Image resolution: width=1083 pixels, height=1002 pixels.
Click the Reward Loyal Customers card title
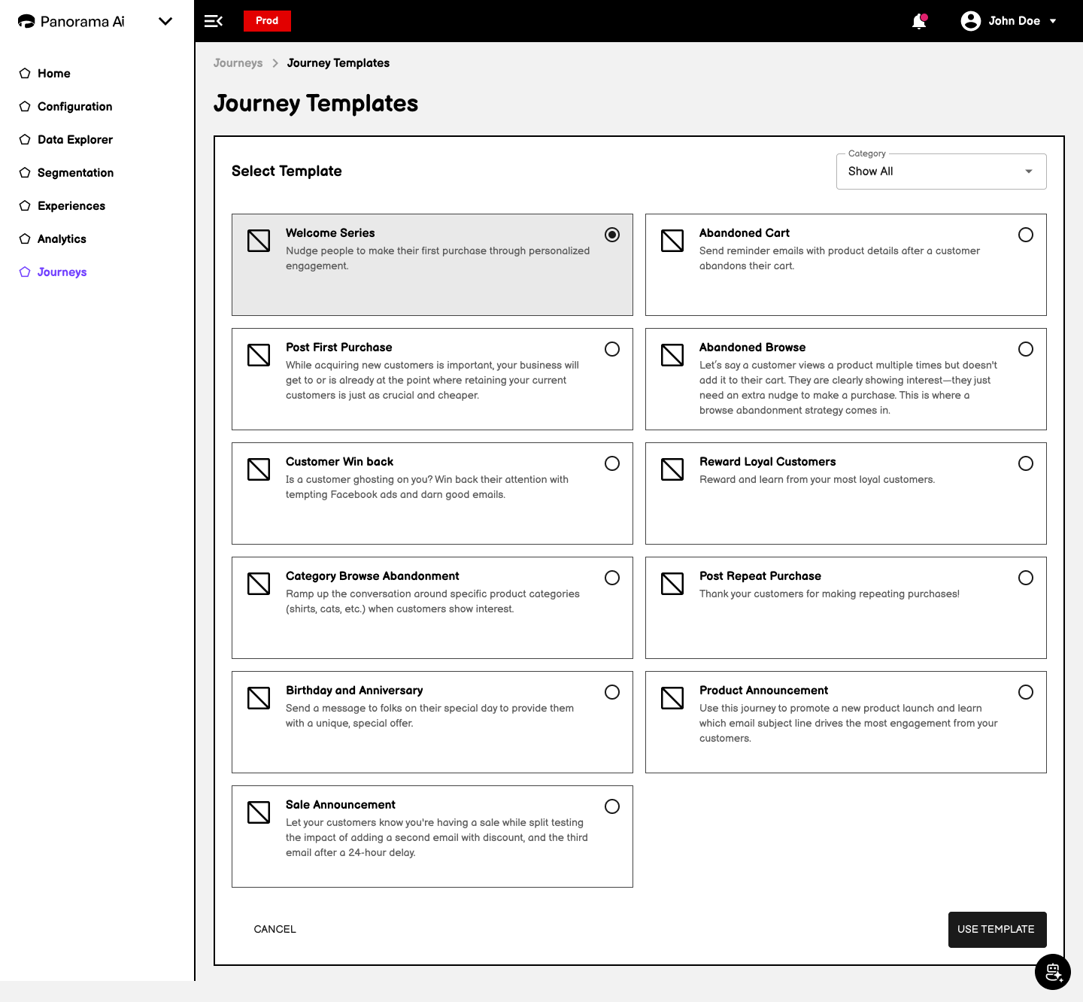[x=768, y=462]
